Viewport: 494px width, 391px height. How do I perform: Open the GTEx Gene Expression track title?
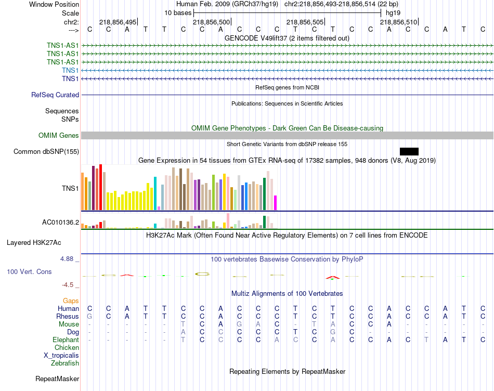click(287, 160)
